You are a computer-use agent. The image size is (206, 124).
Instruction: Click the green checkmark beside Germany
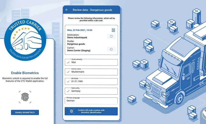tap(68, 91)
